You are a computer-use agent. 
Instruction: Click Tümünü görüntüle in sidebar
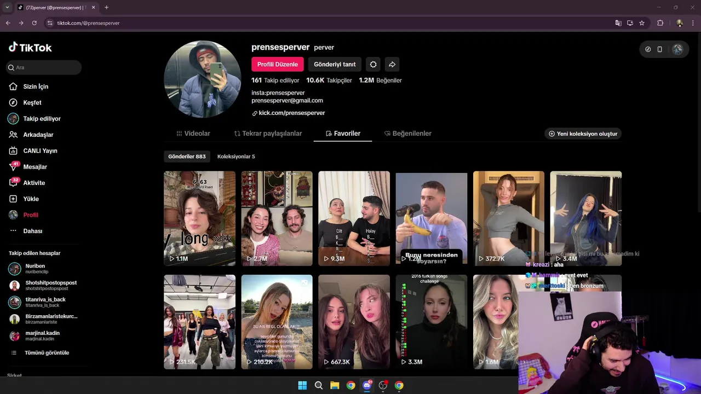click(x=47, y=353)
